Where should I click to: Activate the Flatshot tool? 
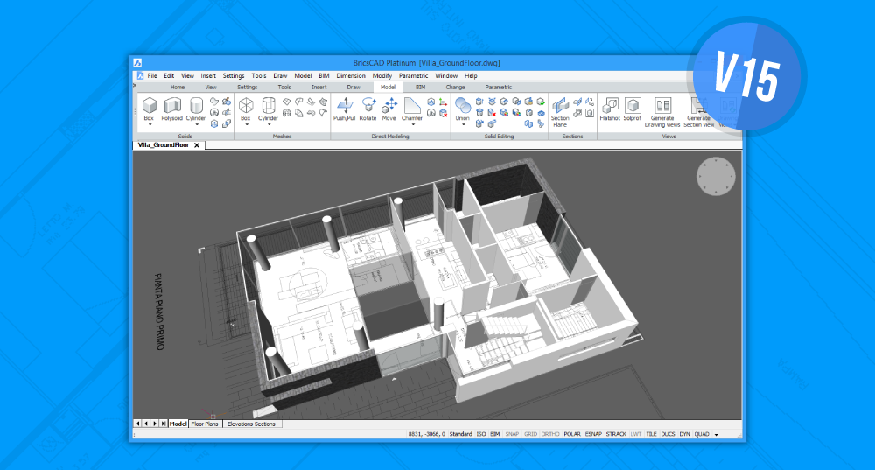pyautogui.click(x=610, y=108)
